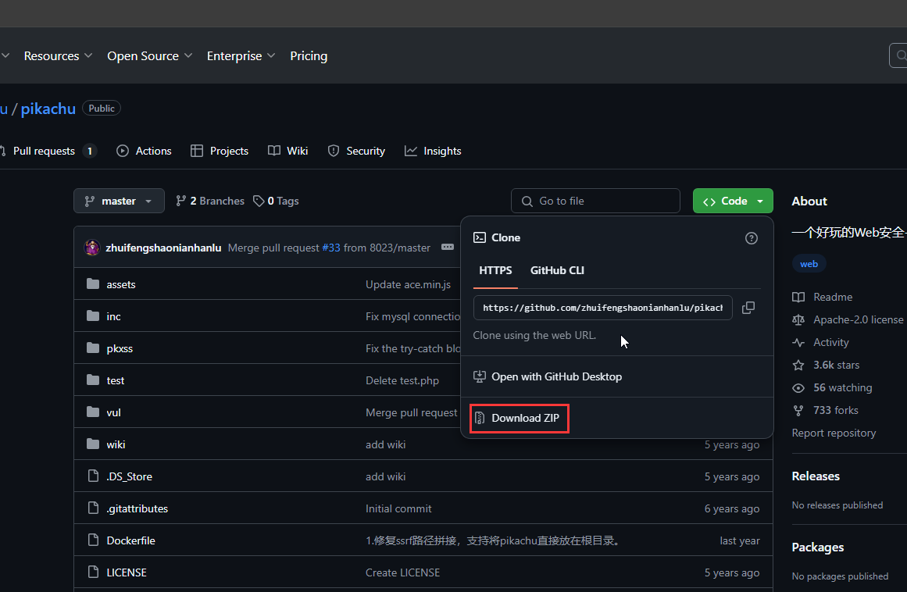The width and height of the screenshot is (907, 592).
Task: Click the pikachu repository name link
Action: click(48, 109)
